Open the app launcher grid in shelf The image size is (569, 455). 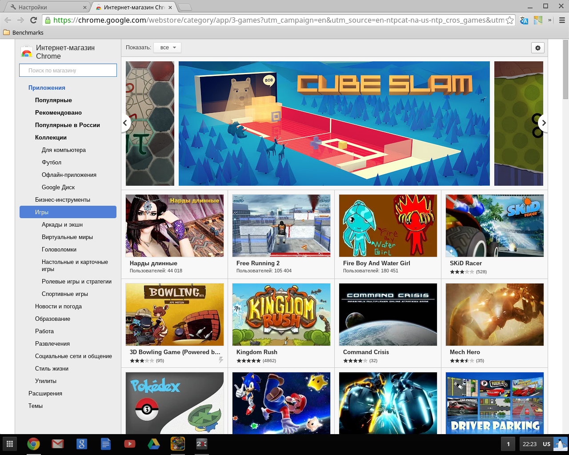coord(10,444)
